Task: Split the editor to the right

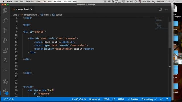Action: click(160, 9)
